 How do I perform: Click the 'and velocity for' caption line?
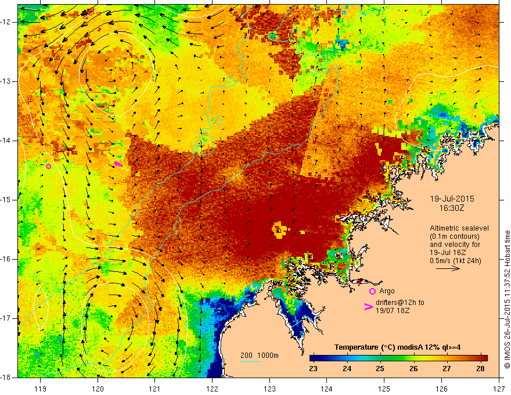pos(455,245)
